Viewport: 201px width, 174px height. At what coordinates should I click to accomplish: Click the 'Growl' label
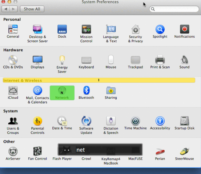coord(86,159)
